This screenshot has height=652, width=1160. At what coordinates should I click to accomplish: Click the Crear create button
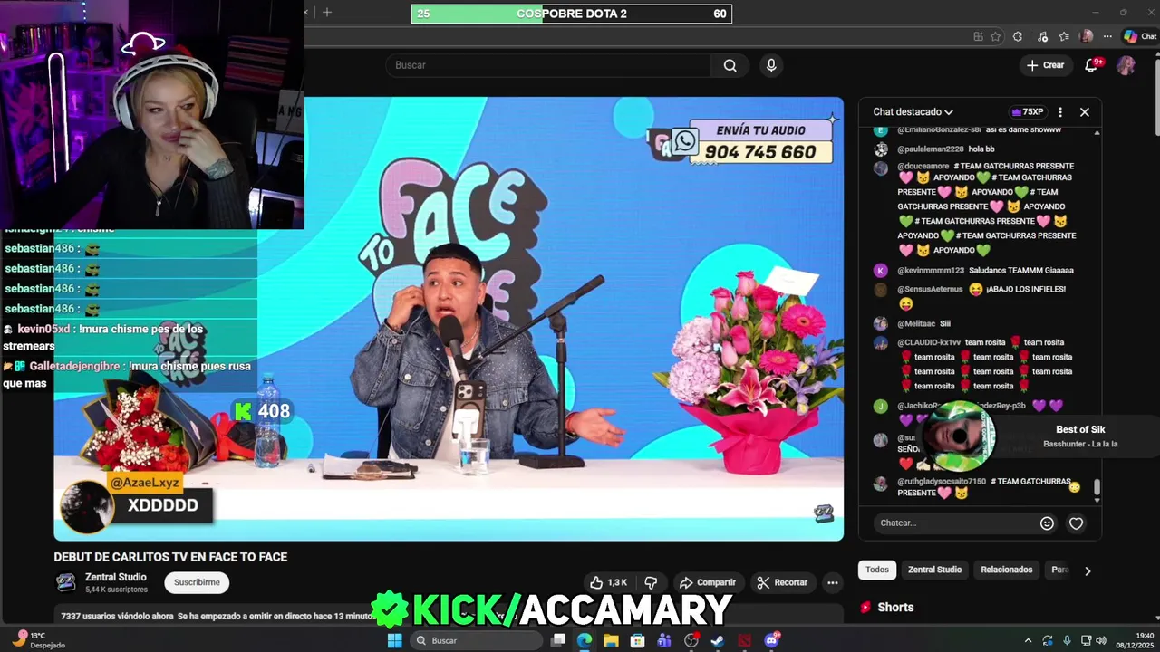click(1045, 65)
